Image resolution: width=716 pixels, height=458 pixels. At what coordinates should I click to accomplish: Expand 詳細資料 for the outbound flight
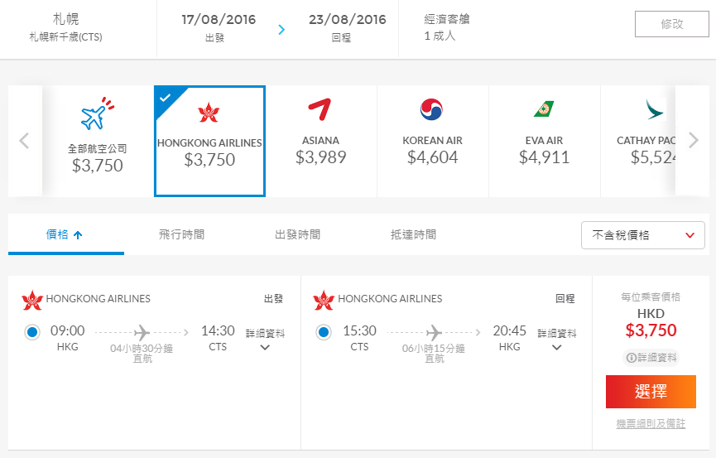(x=265, y=340)
